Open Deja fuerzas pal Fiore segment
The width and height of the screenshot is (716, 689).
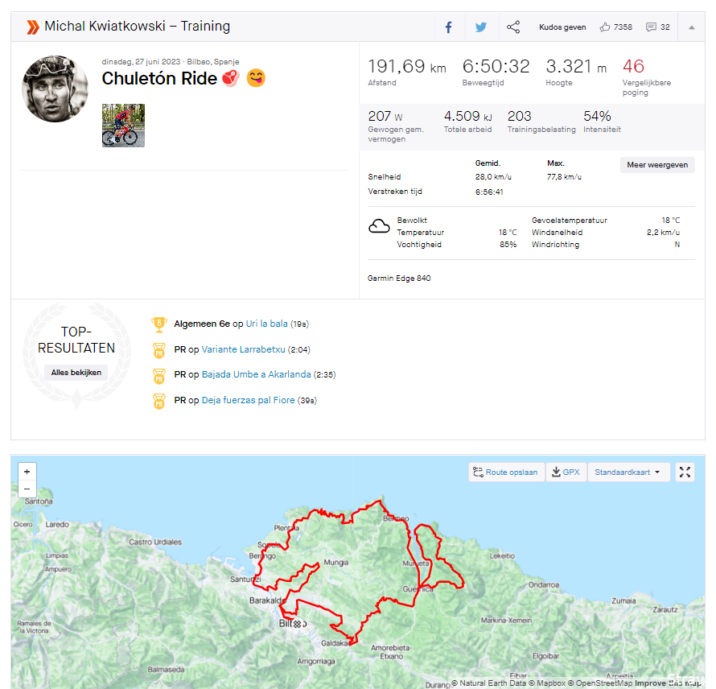coord(248,400)
